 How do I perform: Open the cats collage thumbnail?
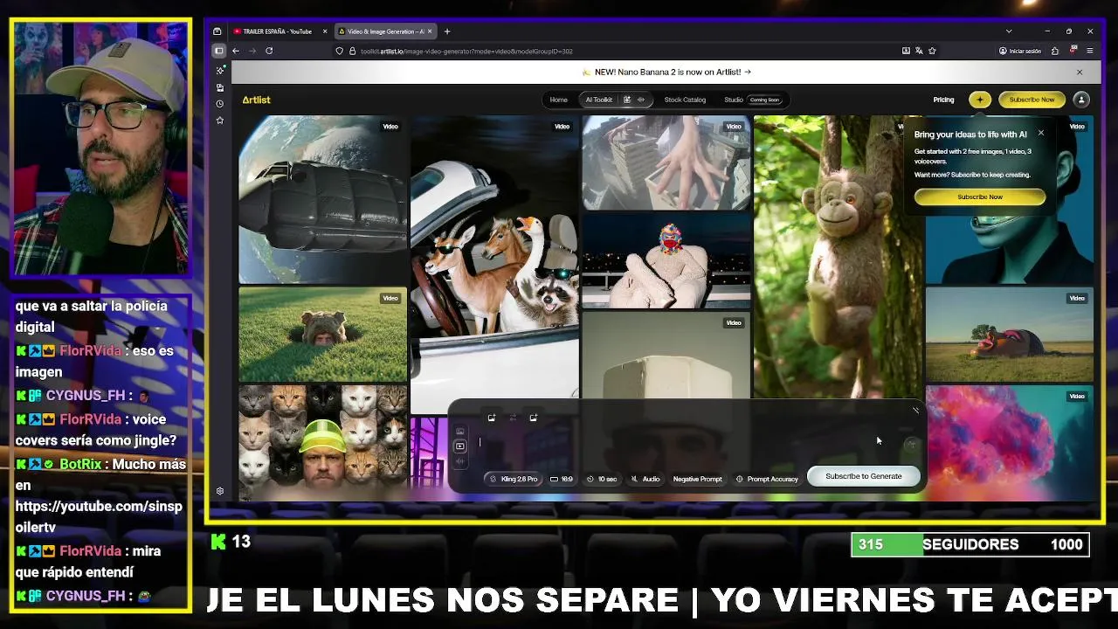322,443
